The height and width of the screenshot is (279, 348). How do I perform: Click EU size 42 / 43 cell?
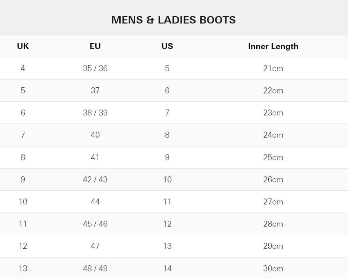pos(95,180)
